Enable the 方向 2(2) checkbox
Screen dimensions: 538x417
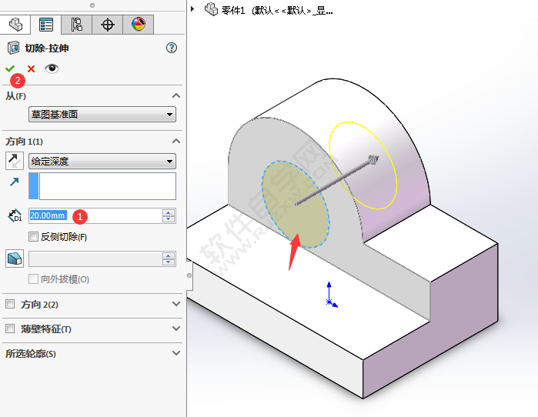point(10,304)
